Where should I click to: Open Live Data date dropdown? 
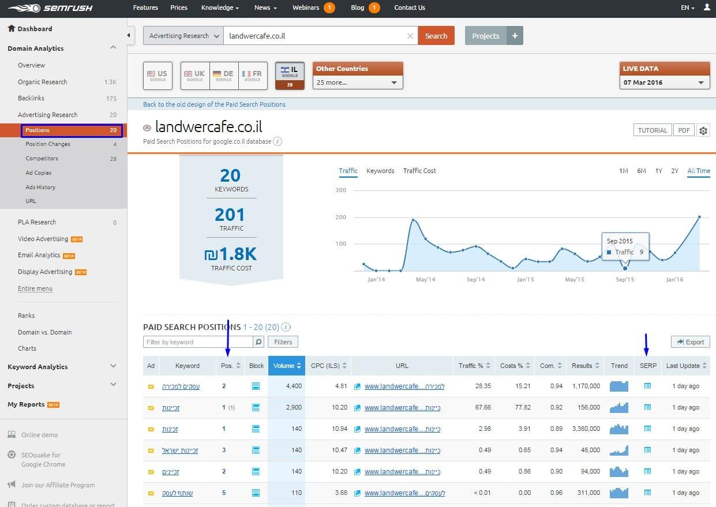664,82
